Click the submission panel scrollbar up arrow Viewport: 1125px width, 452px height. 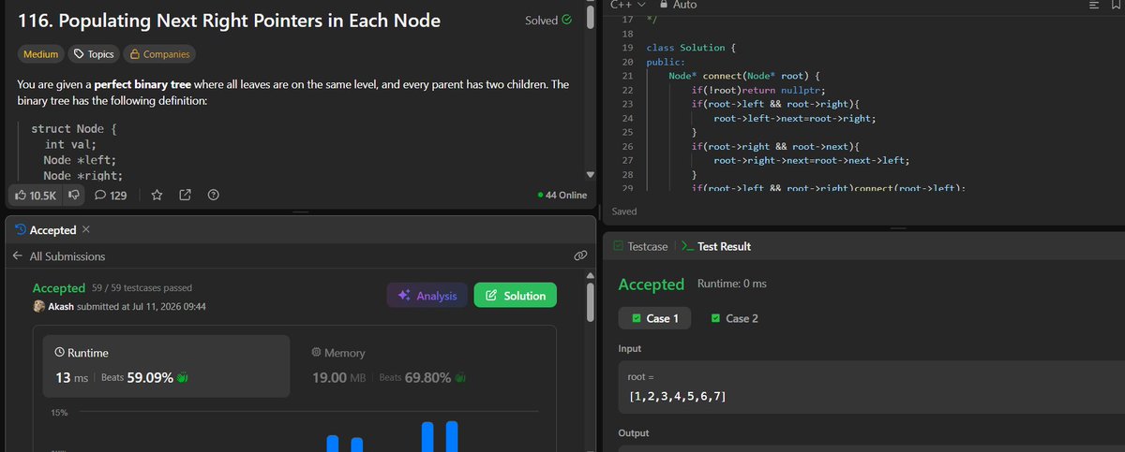point(590,276)
